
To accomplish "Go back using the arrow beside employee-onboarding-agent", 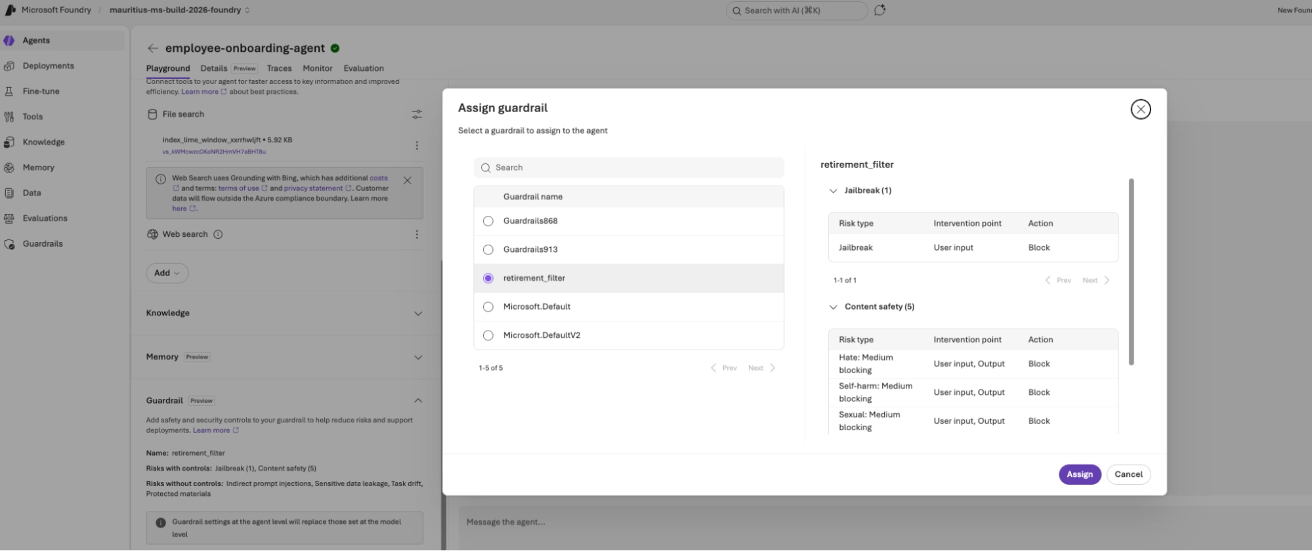I will [153, 49].
